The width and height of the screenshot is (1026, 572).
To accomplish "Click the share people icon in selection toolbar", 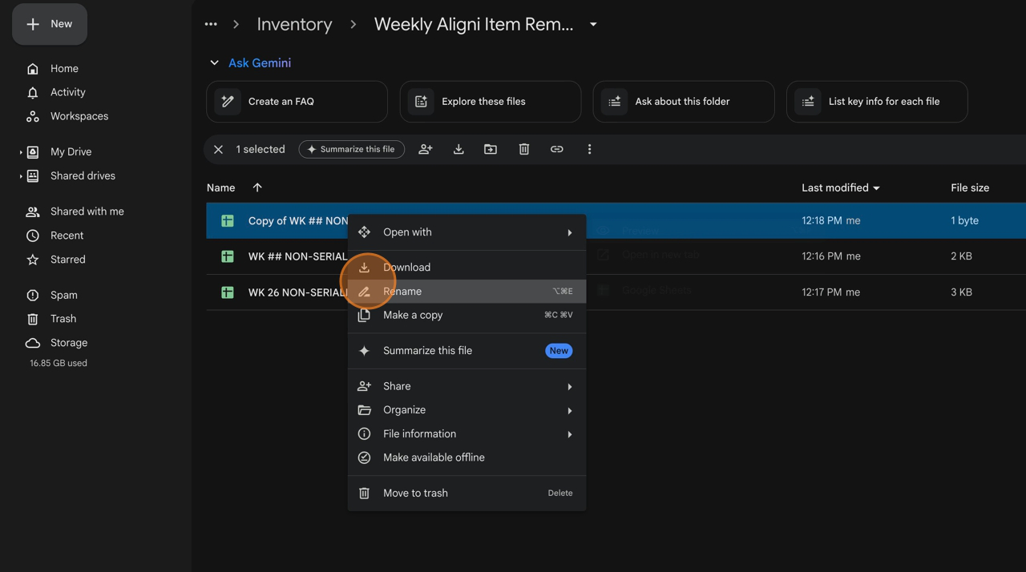I will [426, 149].
